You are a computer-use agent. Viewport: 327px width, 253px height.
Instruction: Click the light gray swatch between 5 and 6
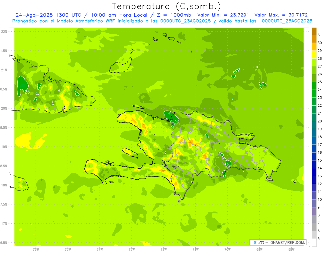(x=314, y=235)
